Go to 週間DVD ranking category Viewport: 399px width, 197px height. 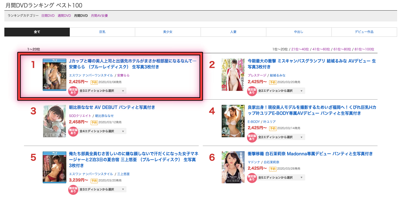[x=64, y=16]
